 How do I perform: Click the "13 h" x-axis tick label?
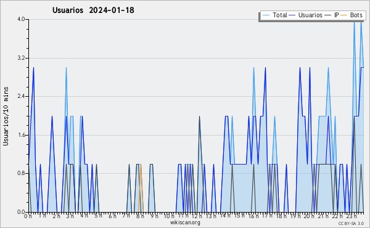(211, 216)
